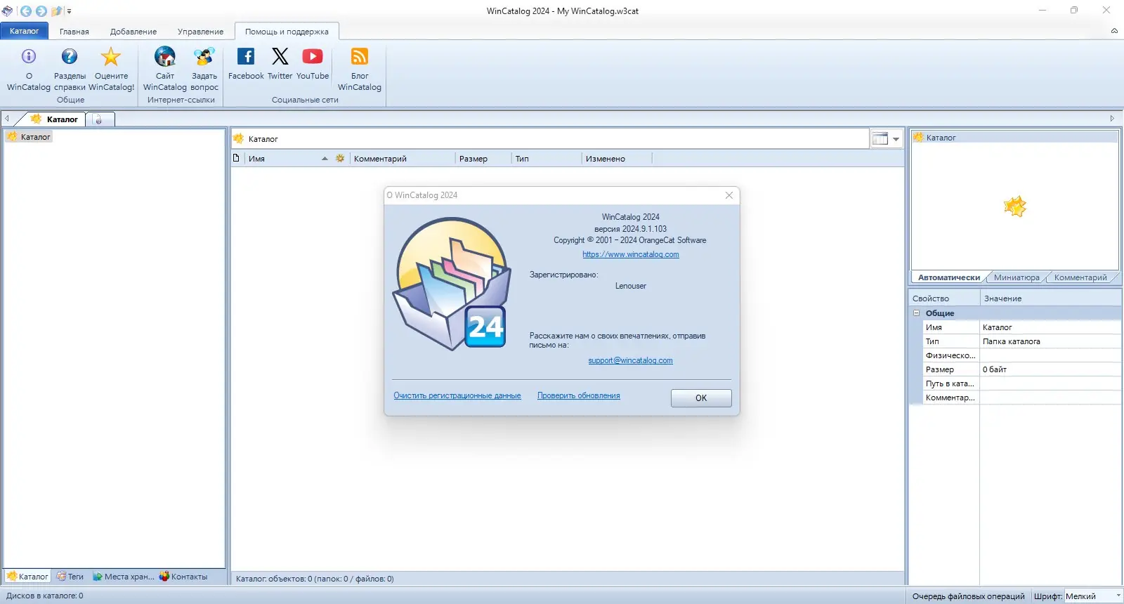
Task: Switch to the Добавление ribbon tab
Action: [133, 32]
